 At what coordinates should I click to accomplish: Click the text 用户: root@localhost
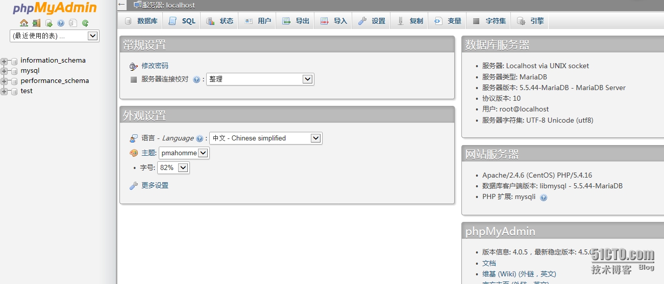point(515,109)
